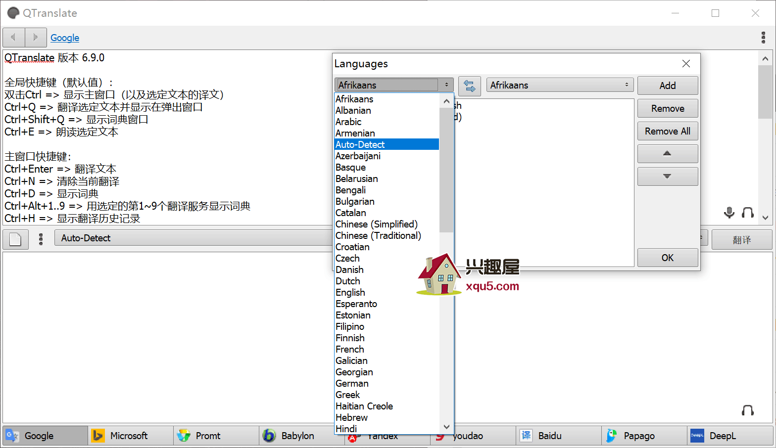Select French in the language list

click(387, 349)
